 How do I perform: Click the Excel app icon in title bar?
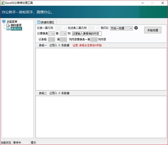3,3
